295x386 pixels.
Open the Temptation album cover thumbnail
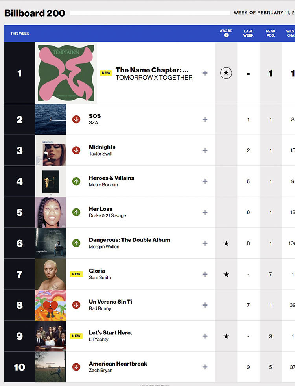click(66, 73)
